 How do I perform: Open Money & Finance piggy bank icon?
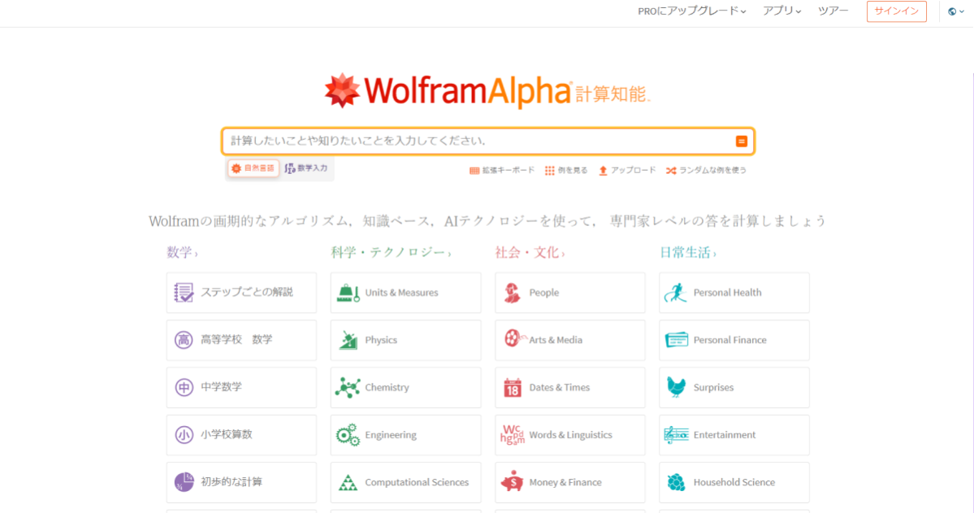[x=513, y=482]
